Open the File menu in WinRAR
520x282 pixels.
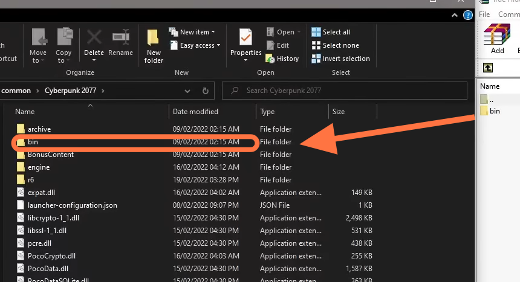coord(484,14)
